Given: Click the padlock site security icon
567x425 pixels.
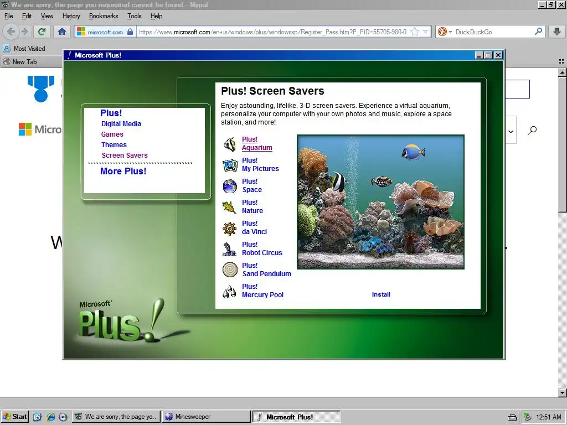Looking at the screenshot, I should click(130, 32).
